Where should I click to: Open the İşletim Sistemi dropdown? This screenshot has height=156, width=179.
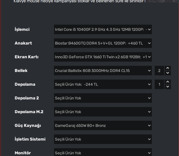tap(103, 139)
